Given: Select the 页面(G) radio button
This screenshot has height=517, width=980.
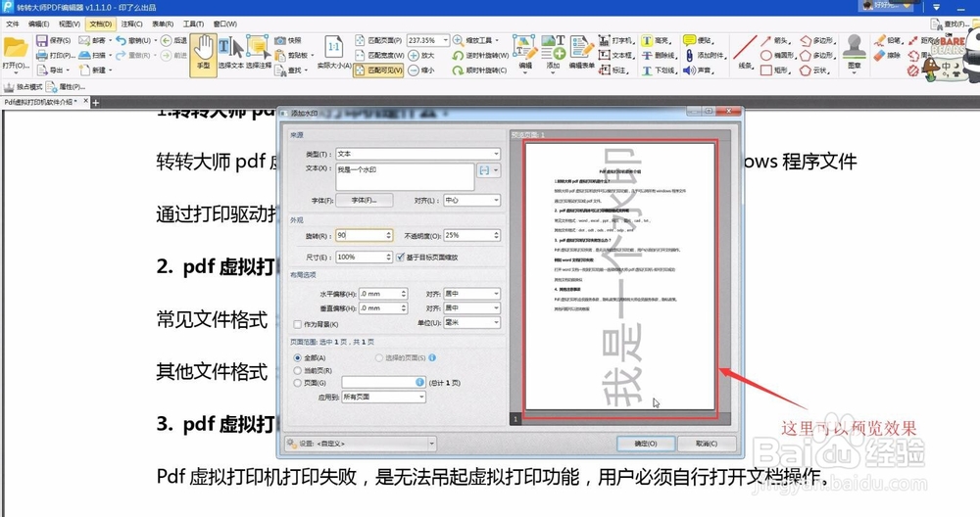Looking at the screenshot, I should tap(298, 383).
